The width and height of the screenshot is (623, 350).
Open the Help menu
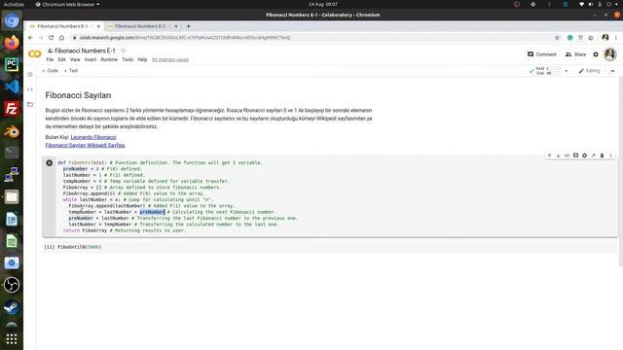click(x=142, y=59)
